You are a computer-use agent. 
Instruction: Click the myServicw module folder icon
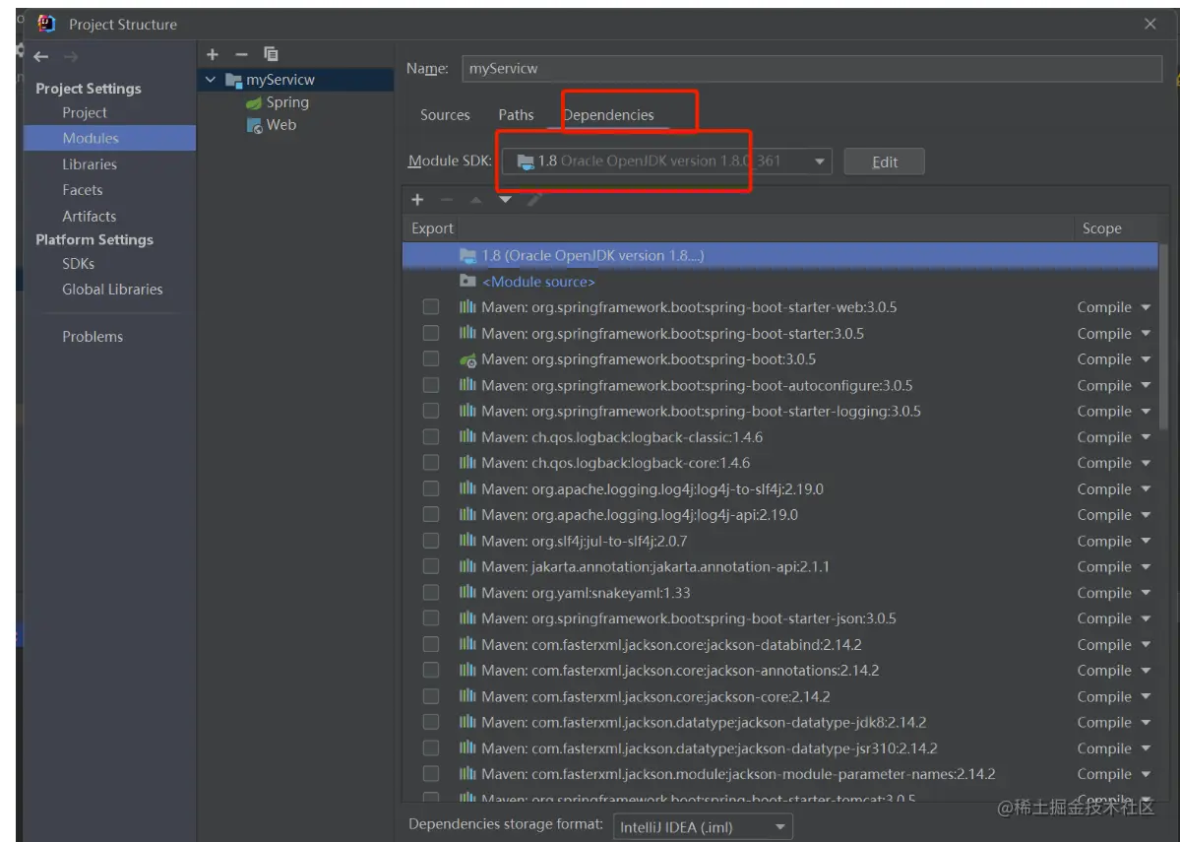233,80
